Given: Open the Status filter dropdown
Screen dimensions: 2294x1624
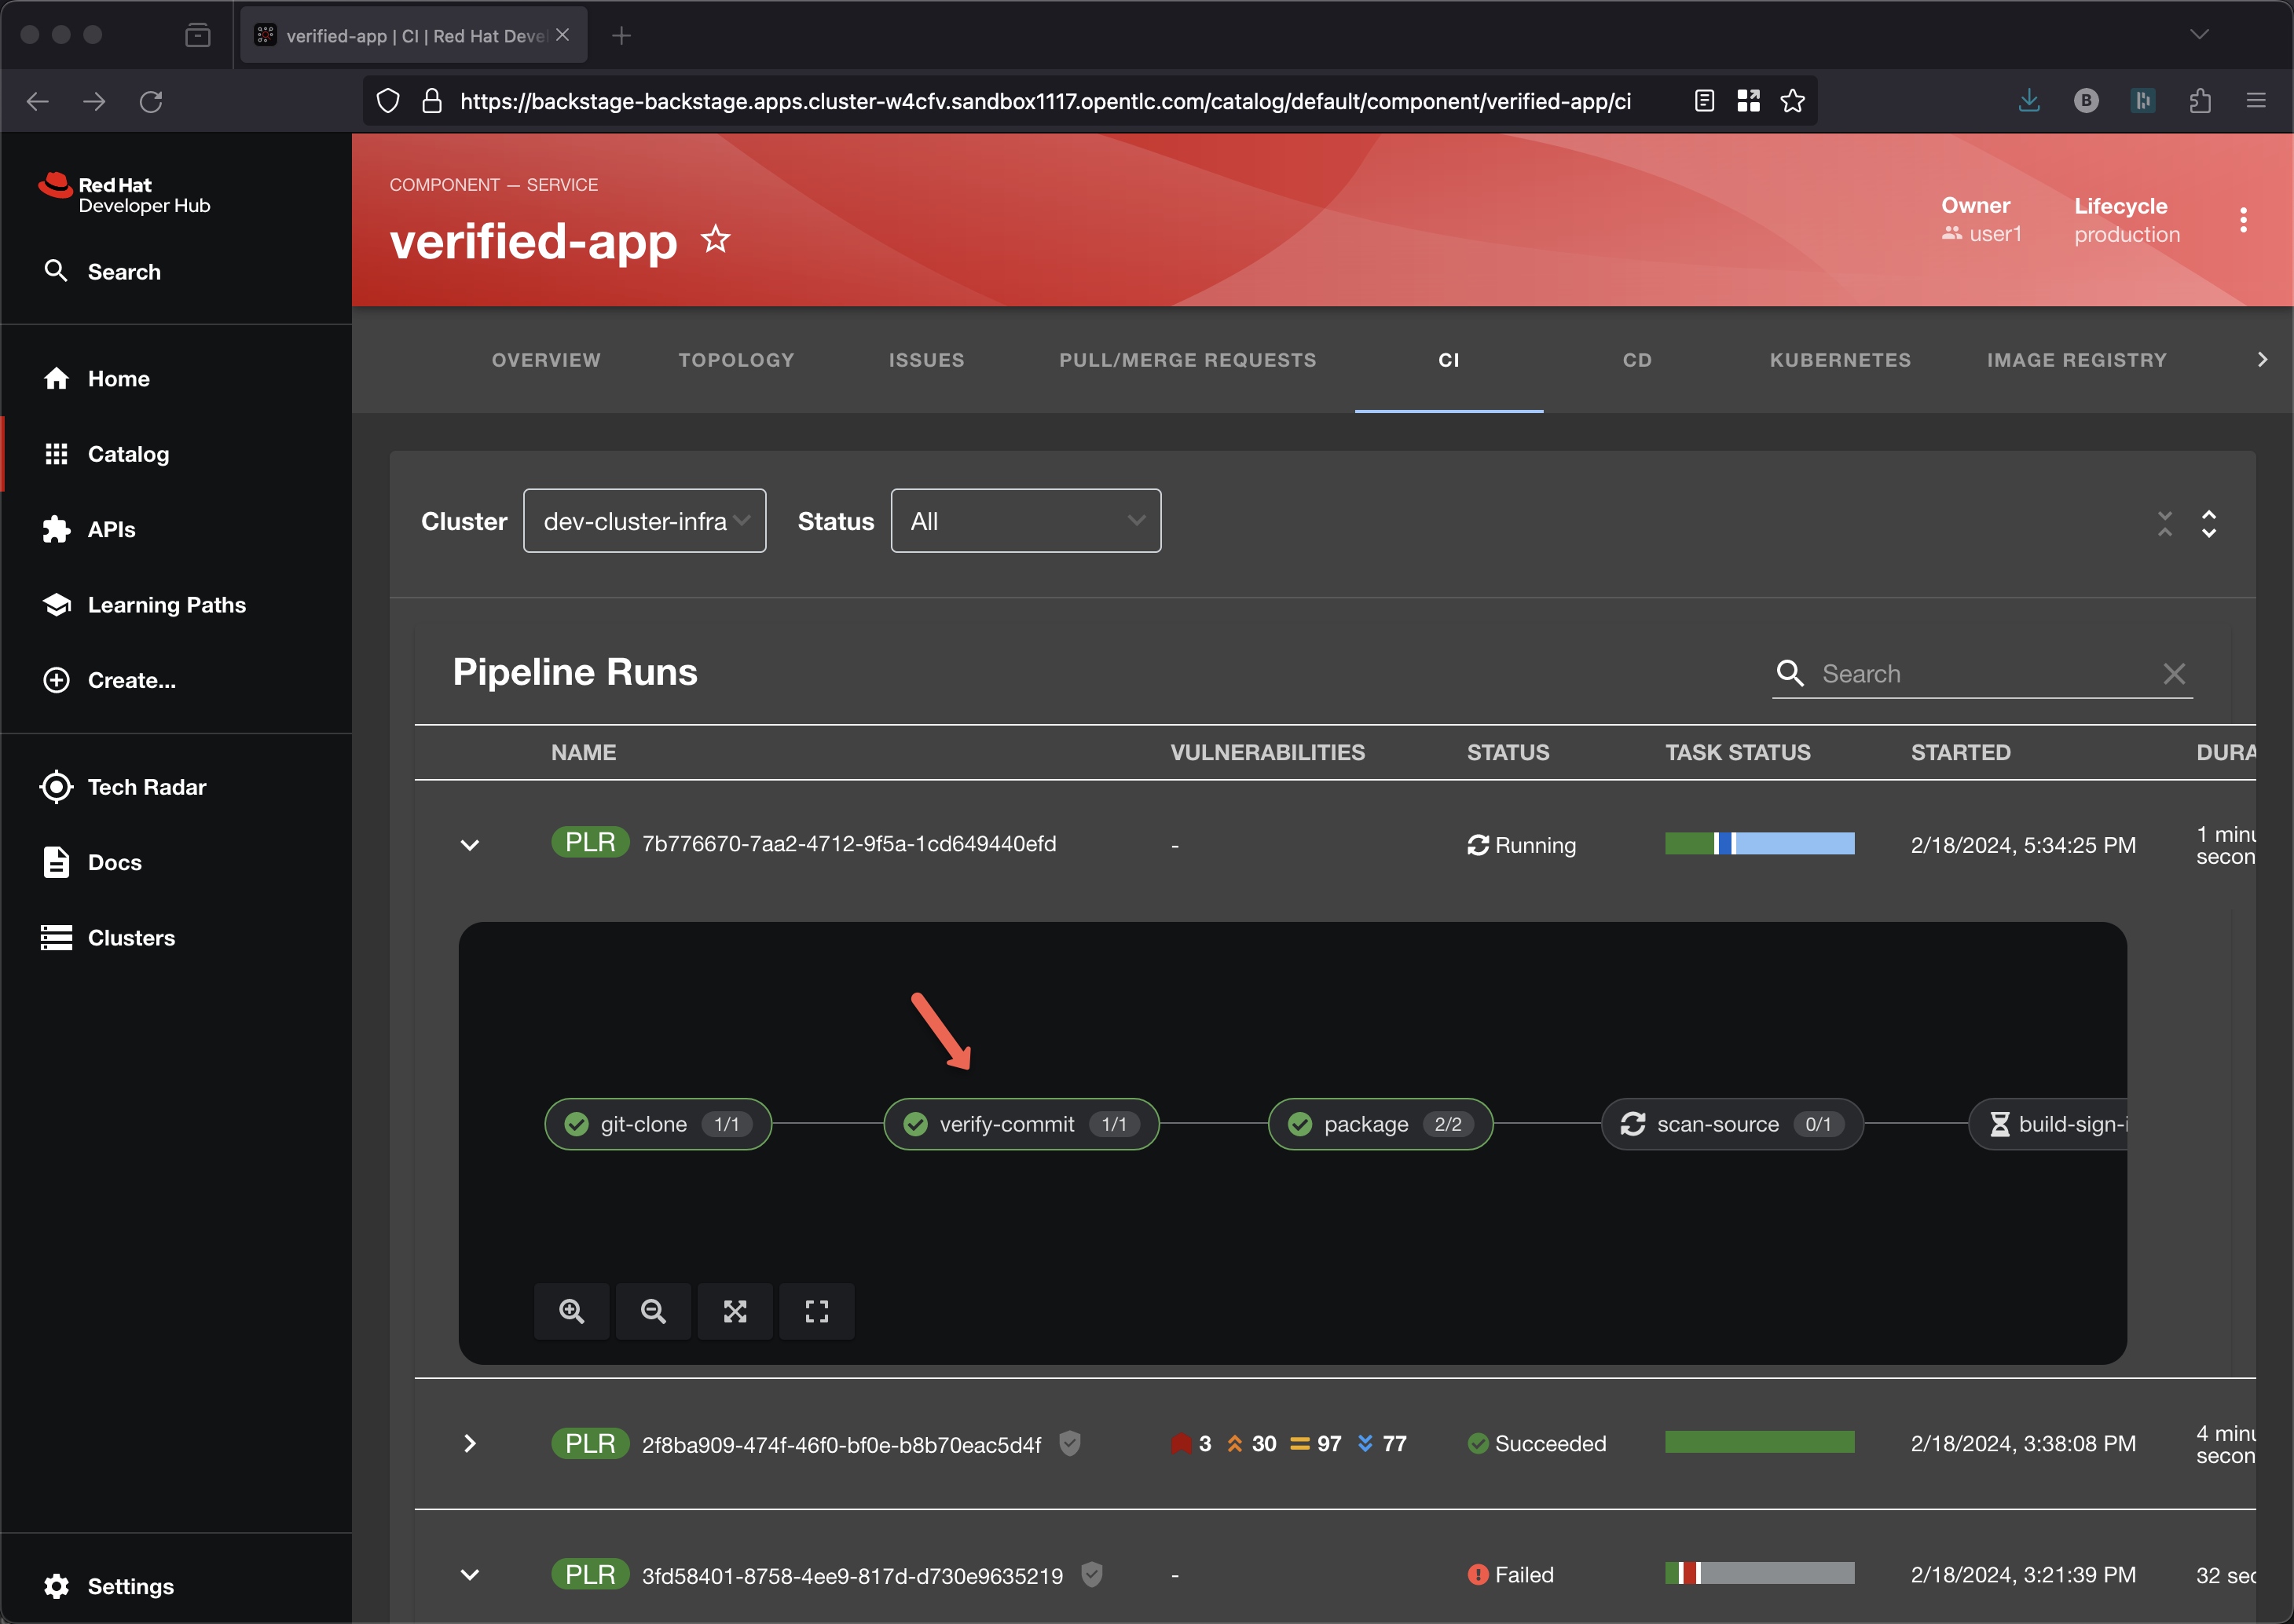Looking at the screenshot, I should [1025, 521].
